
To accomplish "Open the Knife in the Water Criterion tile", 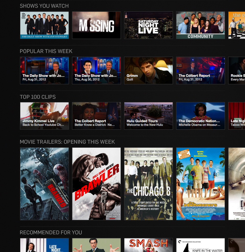I will pos(201,245).
